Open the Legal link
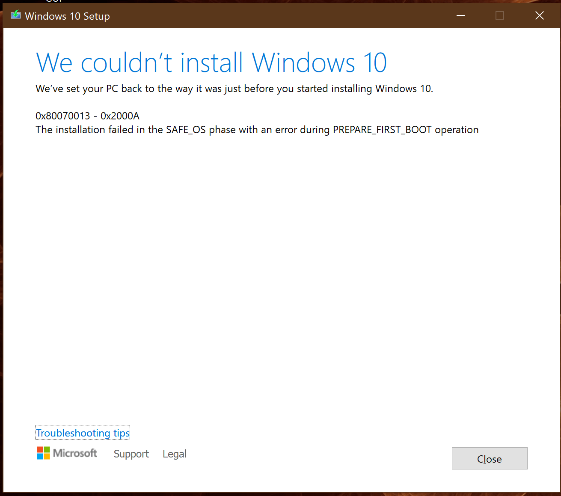Viewport: 561px width, 496px height. (175, 454)
